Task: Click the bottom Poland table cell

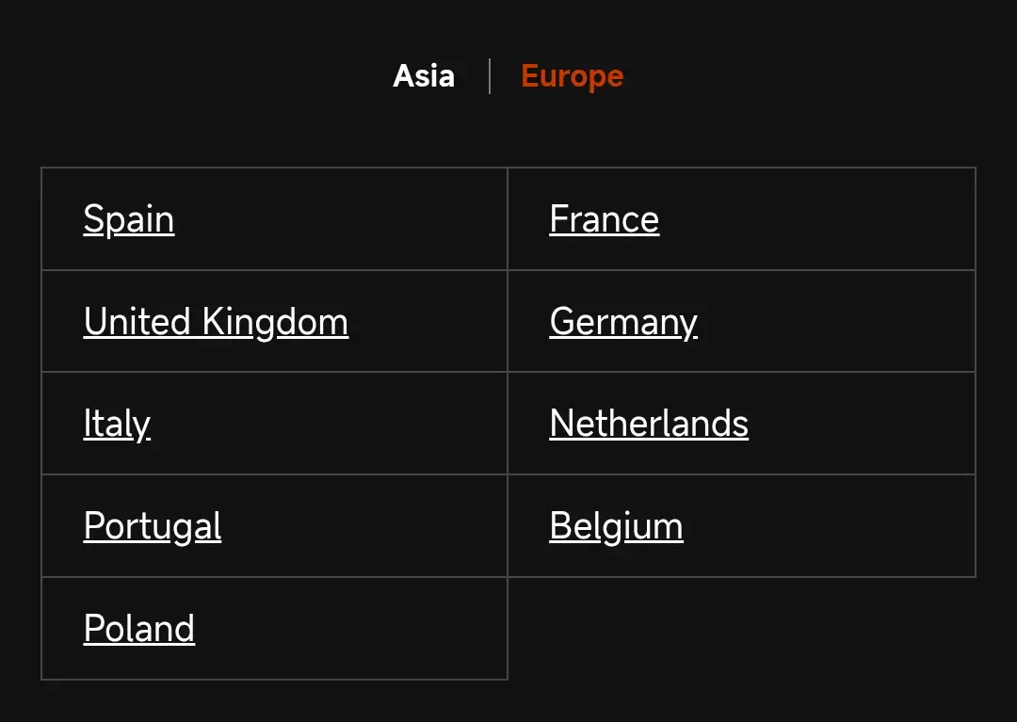Action: pyautogui.click(x=274, y=629)
